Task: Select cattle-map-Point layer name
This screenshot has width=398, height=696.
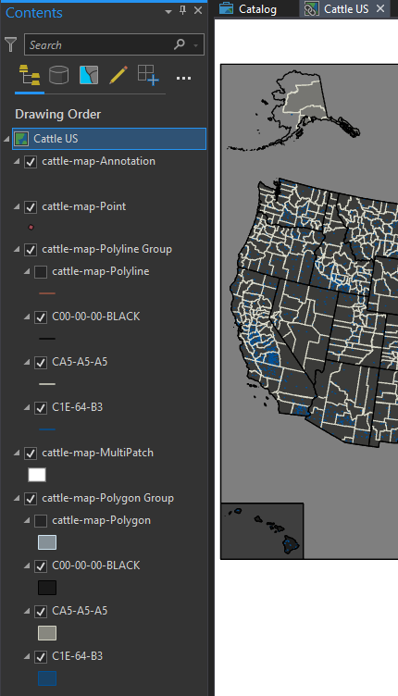Action: pos(84,206)
